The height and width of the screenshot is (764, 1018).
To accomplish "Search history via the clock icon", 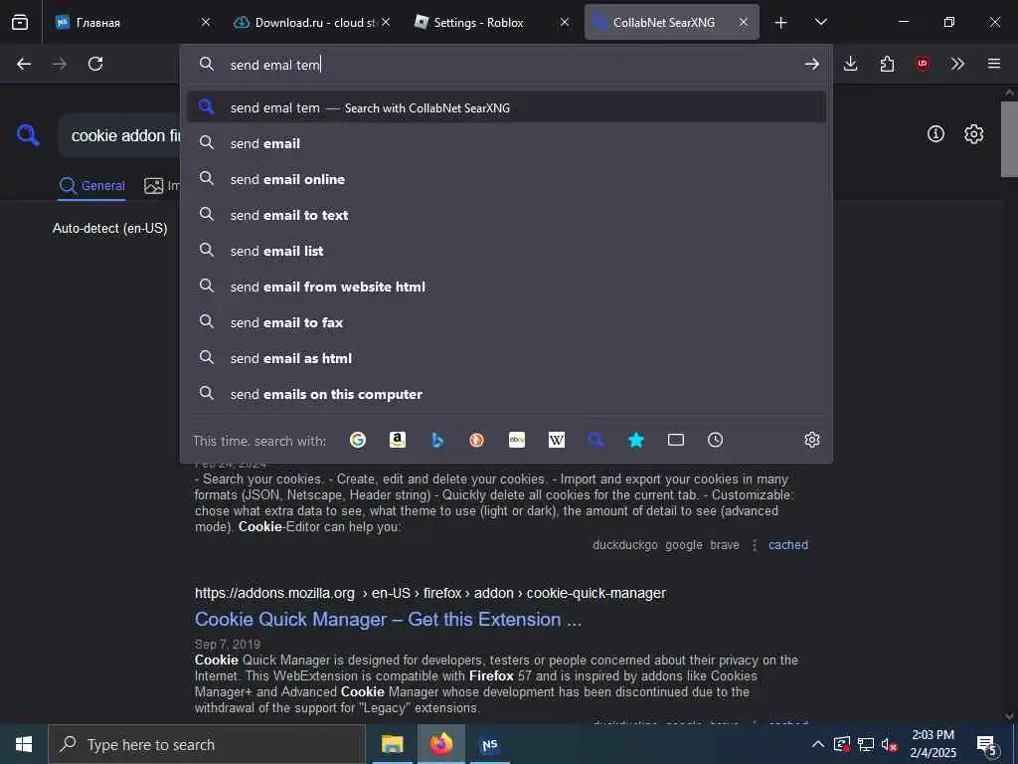I will (x=716, y=440).
